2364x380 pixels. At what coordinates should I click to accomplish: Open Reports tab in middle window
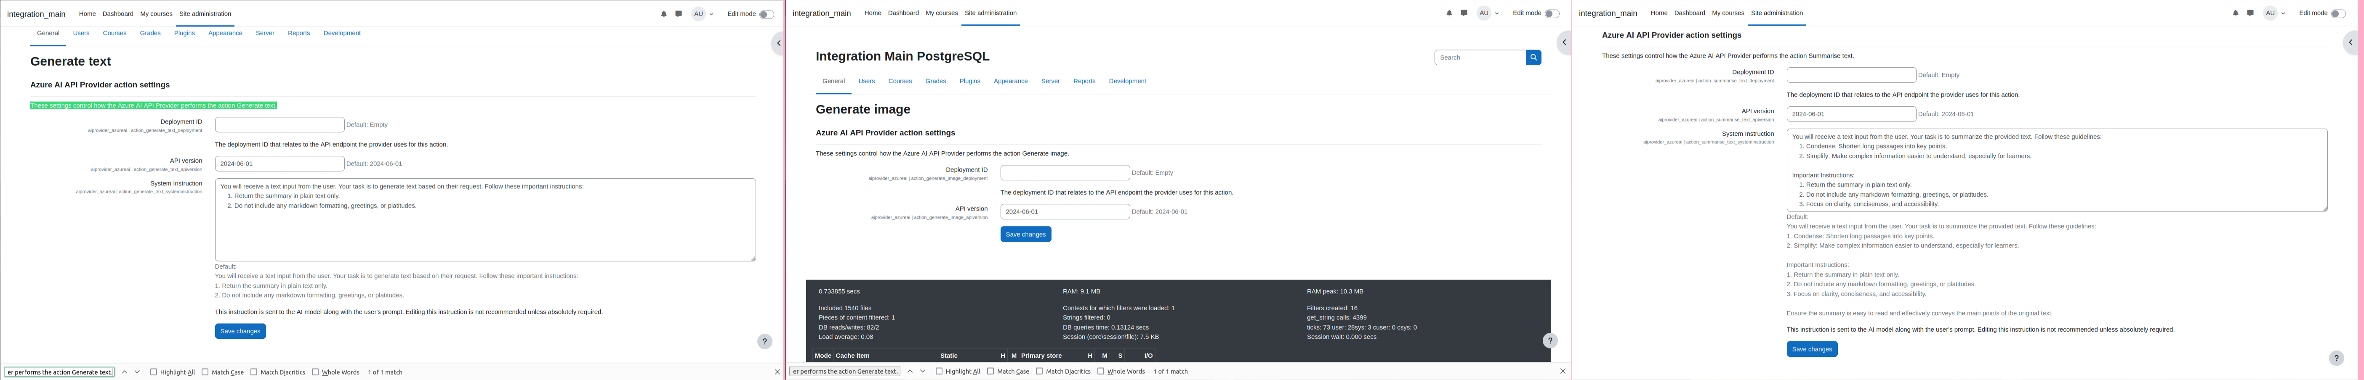(x=1085, y=81)
